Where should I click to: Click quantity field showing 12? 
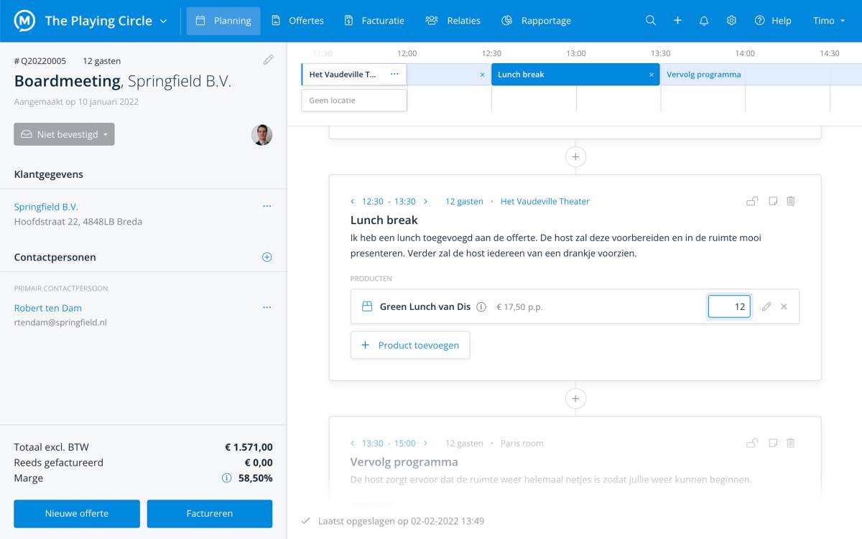tap(729, 307)
